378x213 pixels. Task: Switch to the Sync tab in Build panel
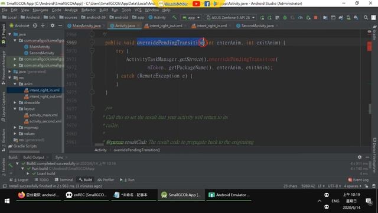tap(59, 157)
